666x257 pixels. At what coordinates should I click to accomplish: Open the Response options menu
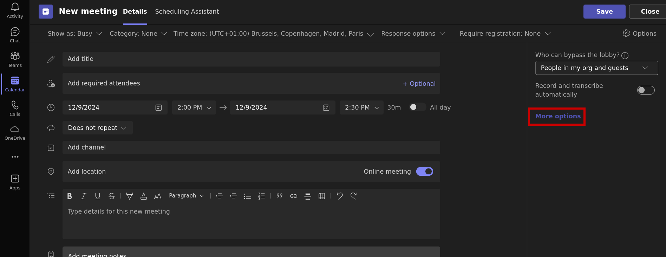tap(413, 34)
